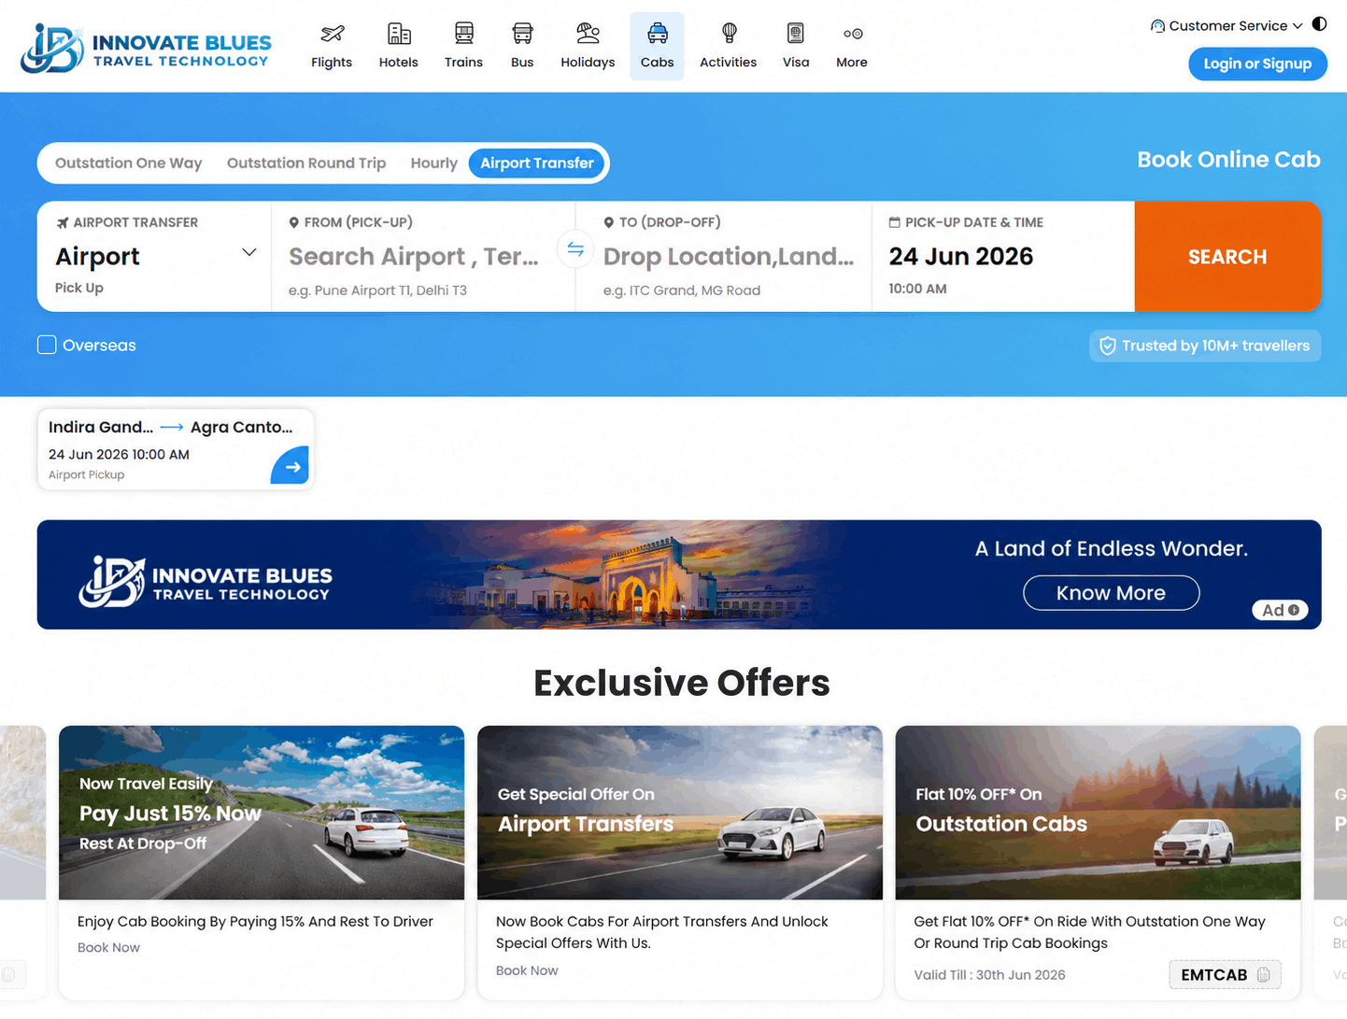This screenshot has width=1347, height=1019.
Task: Switch to the Hourly tab
Action: (x=434, y=163)
